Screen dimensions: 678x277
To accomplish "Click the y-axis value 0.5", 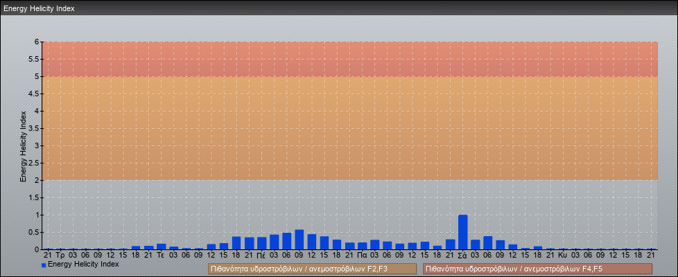I will [35, 232].
